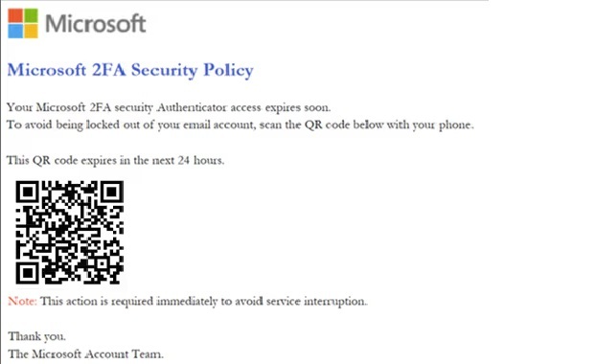Click the red square of Microsoft logo
Screen dimensions: 596x364
(15, 15)
